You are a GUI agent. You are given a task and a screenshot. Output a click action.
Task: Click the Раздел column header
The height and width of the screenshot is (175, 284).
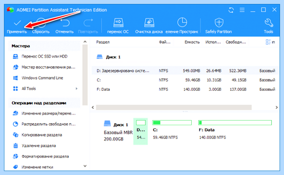pos(103,42)
